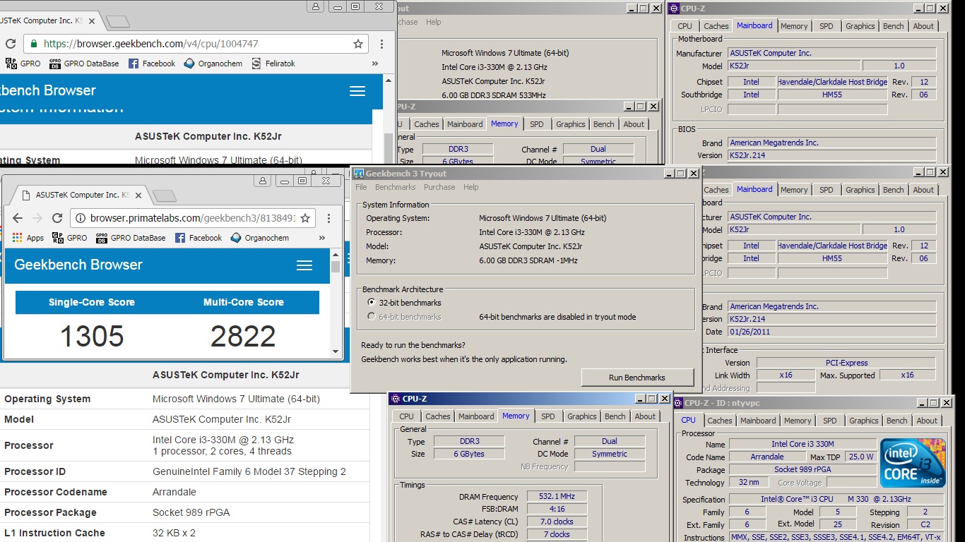This screenshot has width=965, height=542.
Task: Open About tab in ntyvpc CPU-Z window
Action: [927, 421]
